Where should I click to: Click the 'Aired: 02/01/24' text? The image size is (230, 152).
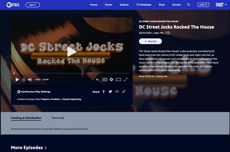[x=146, y=76]
